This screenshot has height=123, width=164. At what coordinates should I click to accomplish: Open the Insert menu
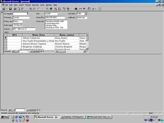[21, 5]
